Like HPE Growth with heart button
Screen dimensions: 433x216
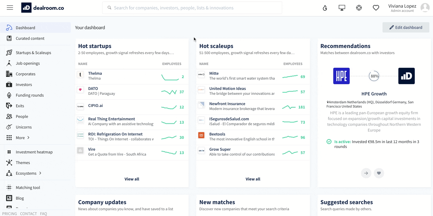pos(379,173)
